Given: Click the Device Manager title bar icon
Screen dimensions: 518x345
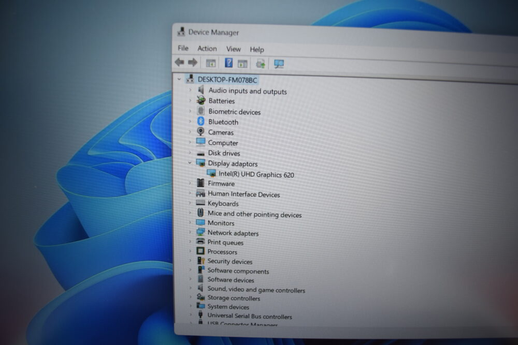Looking at the screenshot, I should (181, 32).
